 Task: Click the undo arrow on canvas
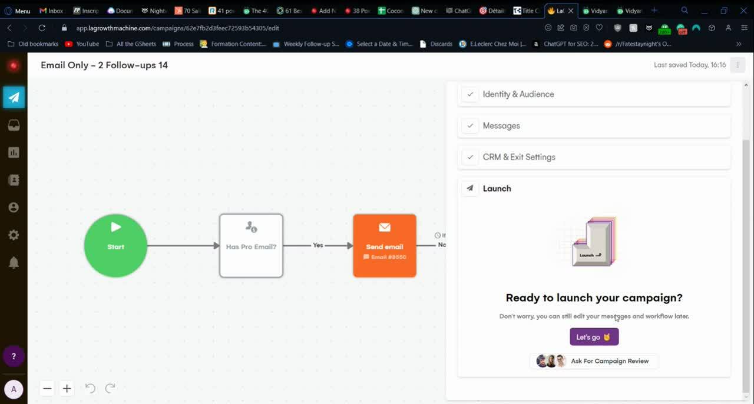click(90, 388)
